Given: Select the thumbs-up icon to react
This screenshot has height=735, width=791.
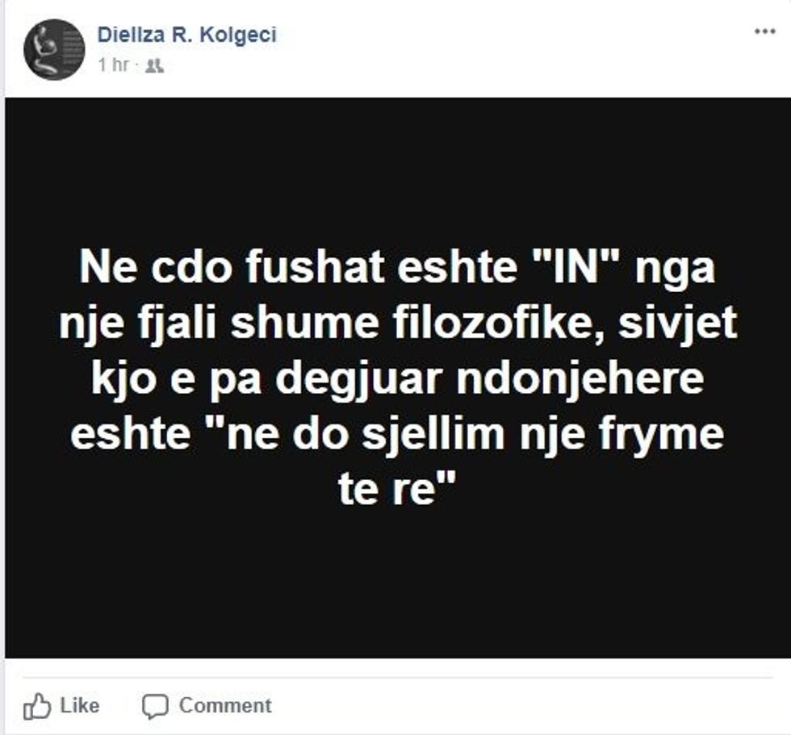Looking at the screenshot, I should pyautogui.click(x=39, y=705).
